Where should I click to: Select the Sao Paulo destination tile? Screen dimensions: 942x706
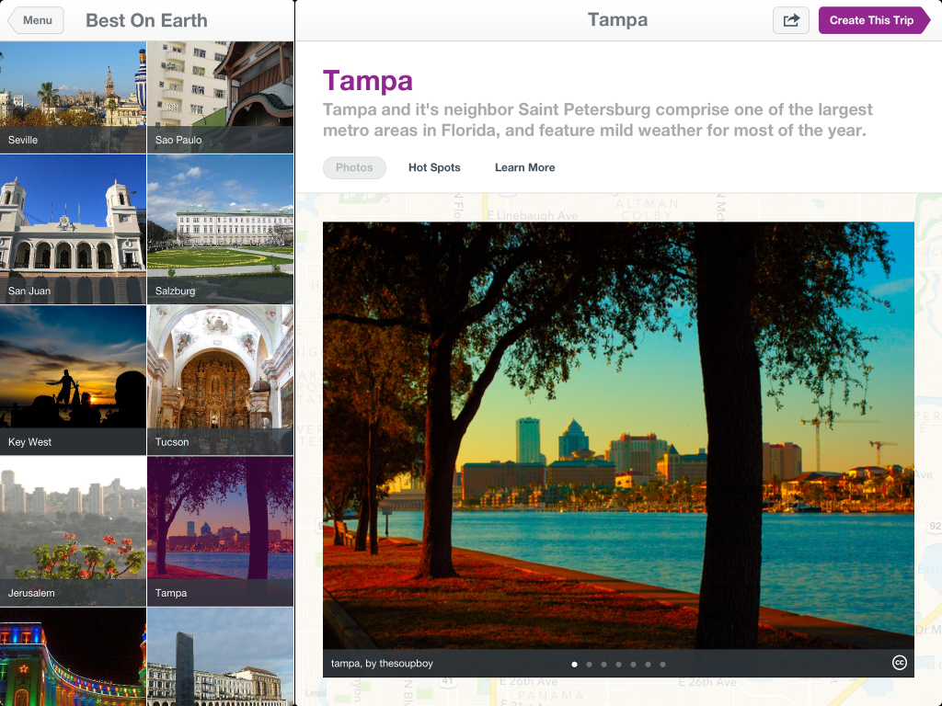[220, 97]
